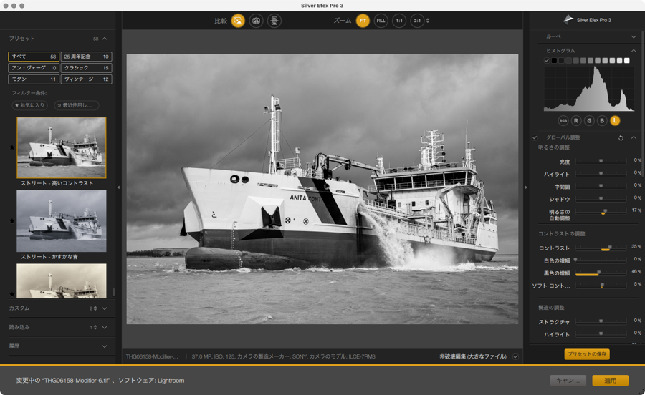Expand the 履歴 section
645x395 pixels.
(x=105, y=346)
